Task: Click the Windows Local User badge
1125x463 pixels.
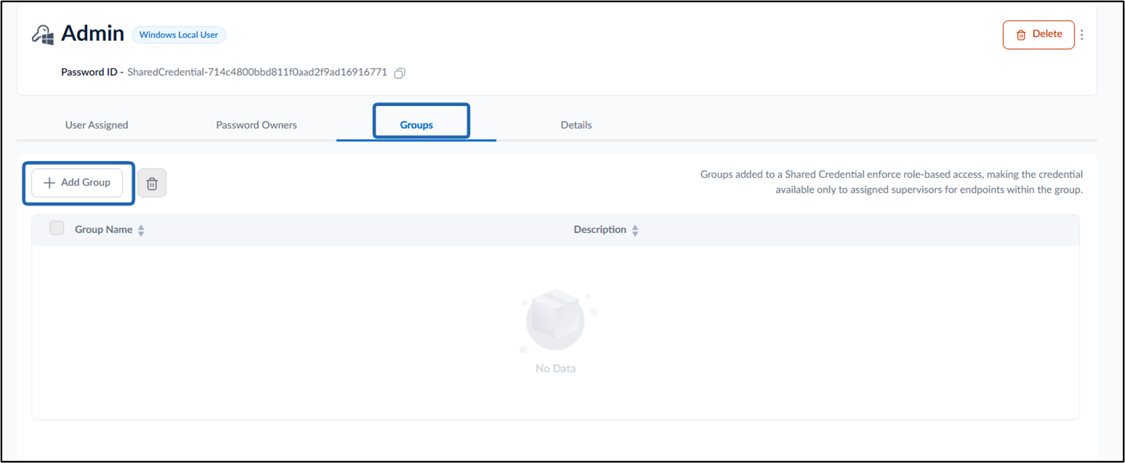Action: (179, 35)
